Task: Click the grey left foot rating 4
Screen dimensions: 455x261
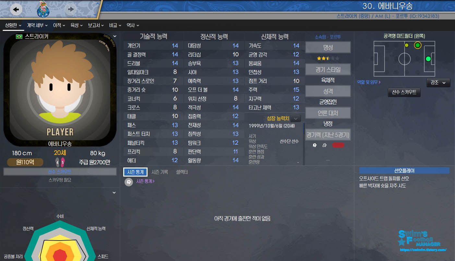Action: 57,162
